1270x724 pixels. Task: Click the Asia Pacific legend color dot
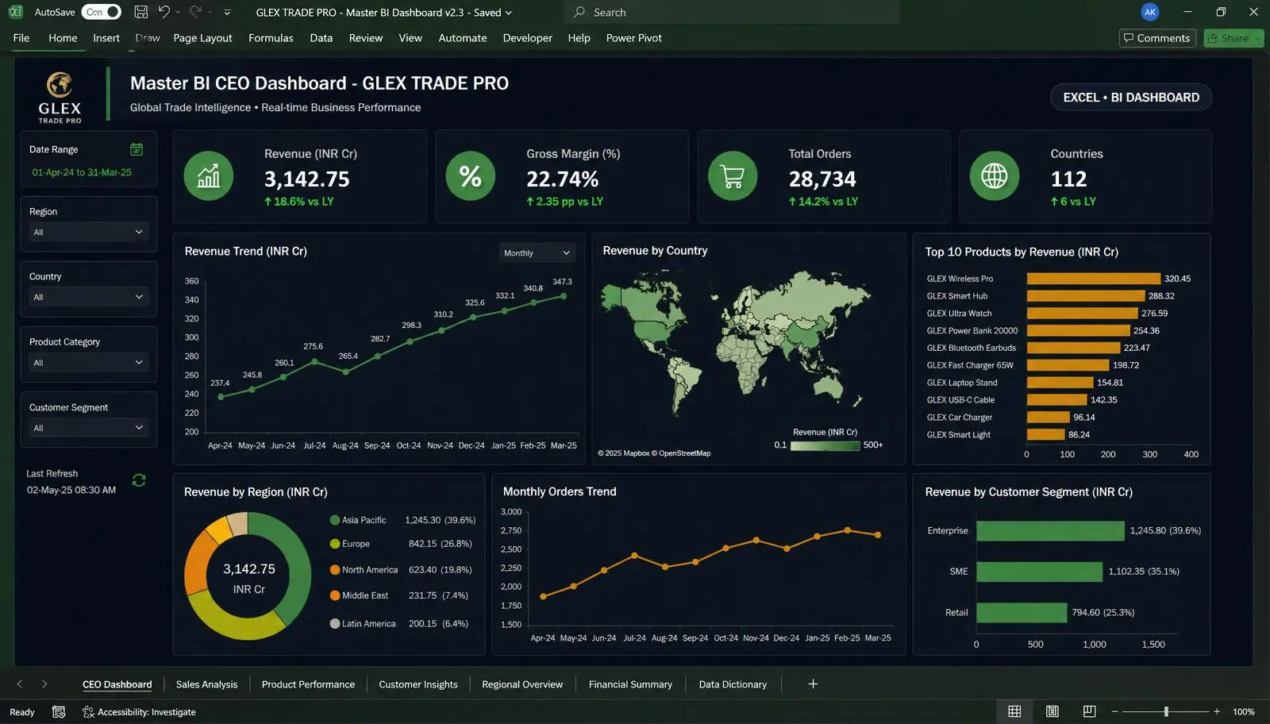tap(335, 520)
